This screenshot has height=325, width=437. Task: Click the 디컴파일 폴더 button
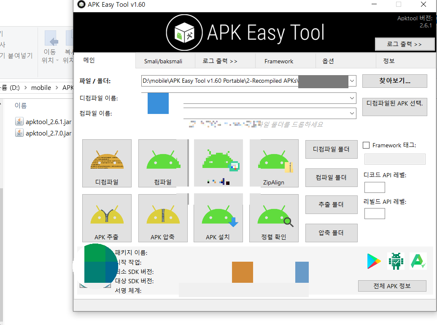[332, 149]
